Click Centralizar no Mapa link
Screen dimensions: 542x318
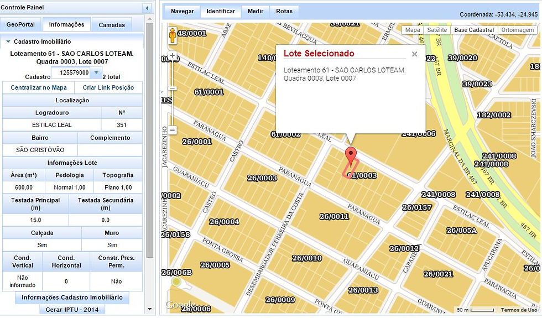click(x=38, y=88)
